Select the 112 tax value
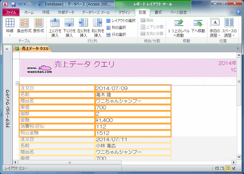Viewport: 244px width, 174px height. point(133,127)
